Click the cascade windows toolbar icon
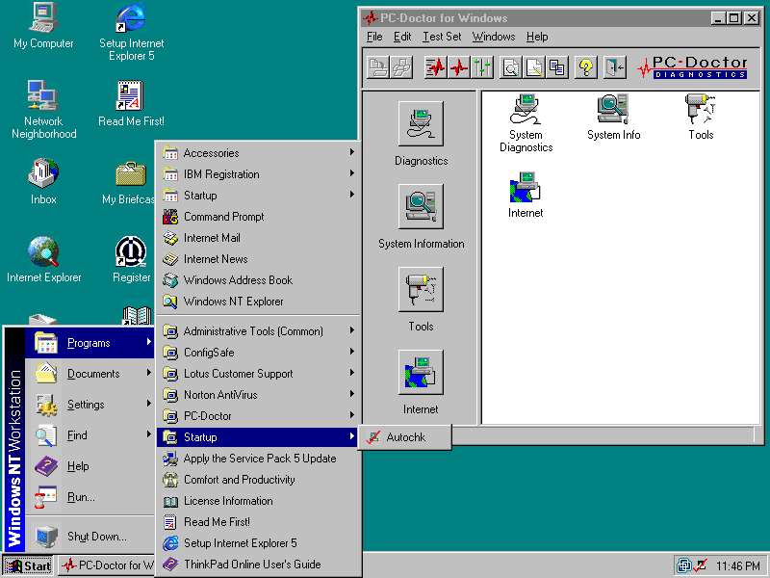This screenshot has width=770, height=578. (x=557, y=66)
